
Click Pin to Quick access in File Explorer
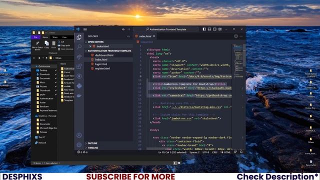37,45
